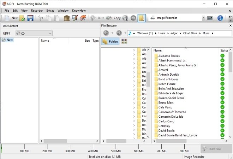Click the sync status icon beside Coldplay
Screen dimensions: 233x159
click(222, 126)
